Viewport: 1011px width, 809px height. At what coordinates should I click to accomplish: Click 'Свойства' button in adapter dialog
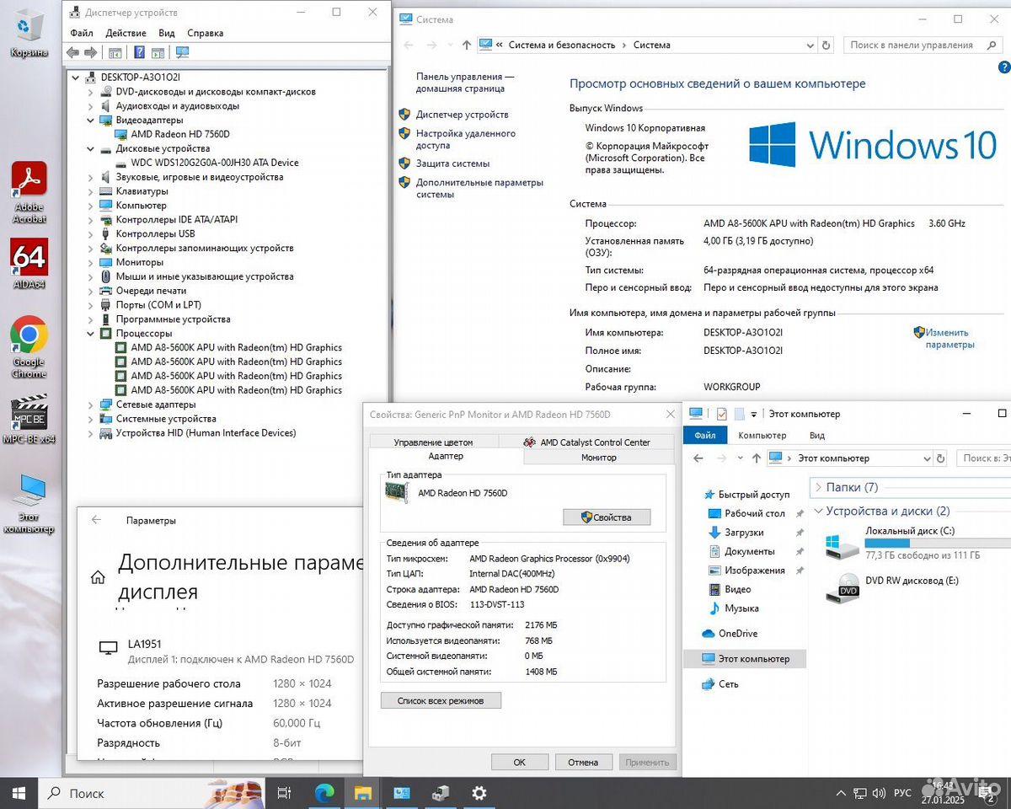tap(607, 517)
